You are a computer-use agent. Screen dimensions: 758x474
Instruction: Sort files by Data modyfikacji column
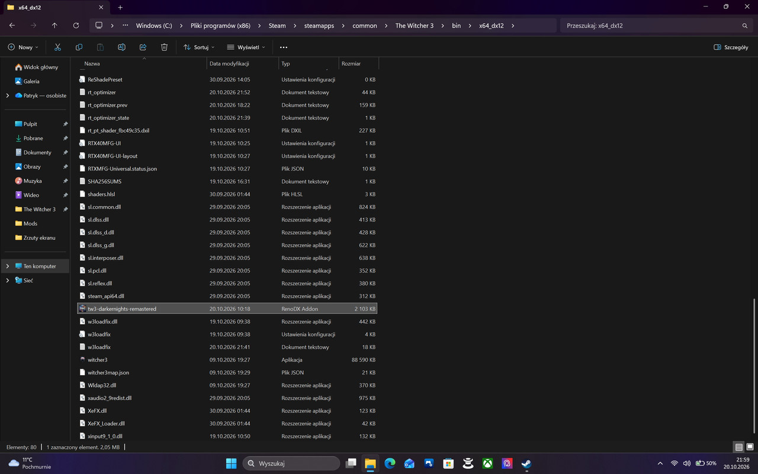click(229, 63)
